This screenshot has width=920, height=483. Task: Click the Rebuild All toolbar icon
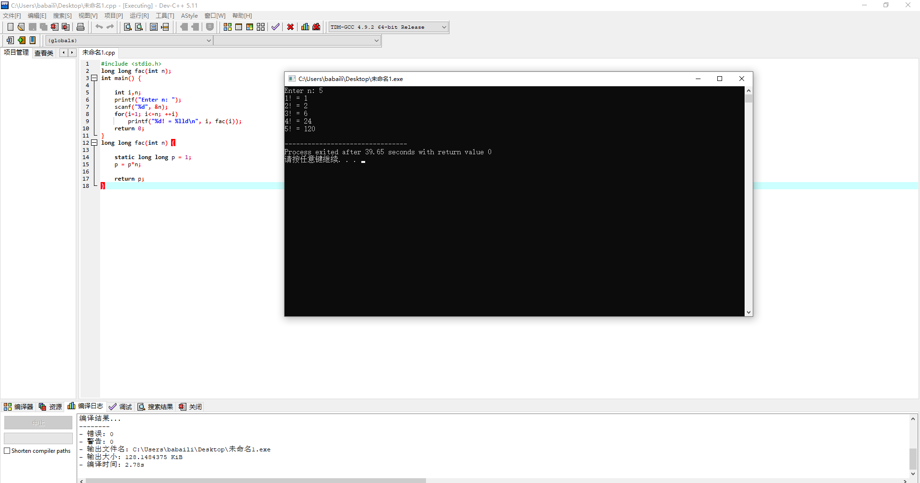261,27
